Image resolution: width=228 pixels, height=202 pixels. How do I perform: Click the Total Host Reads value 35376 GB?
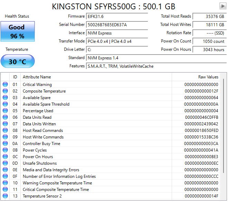[210, 16]
